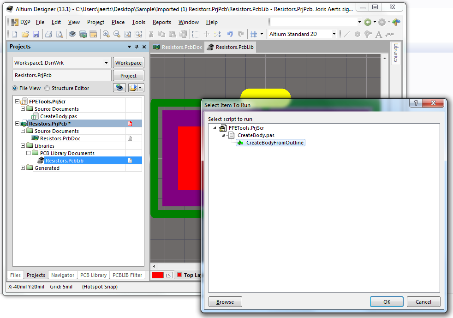453x318 pixels.
Task: Collapse FPETools.PrjScr node in dialog tree
Action: (x=215, y=128)
